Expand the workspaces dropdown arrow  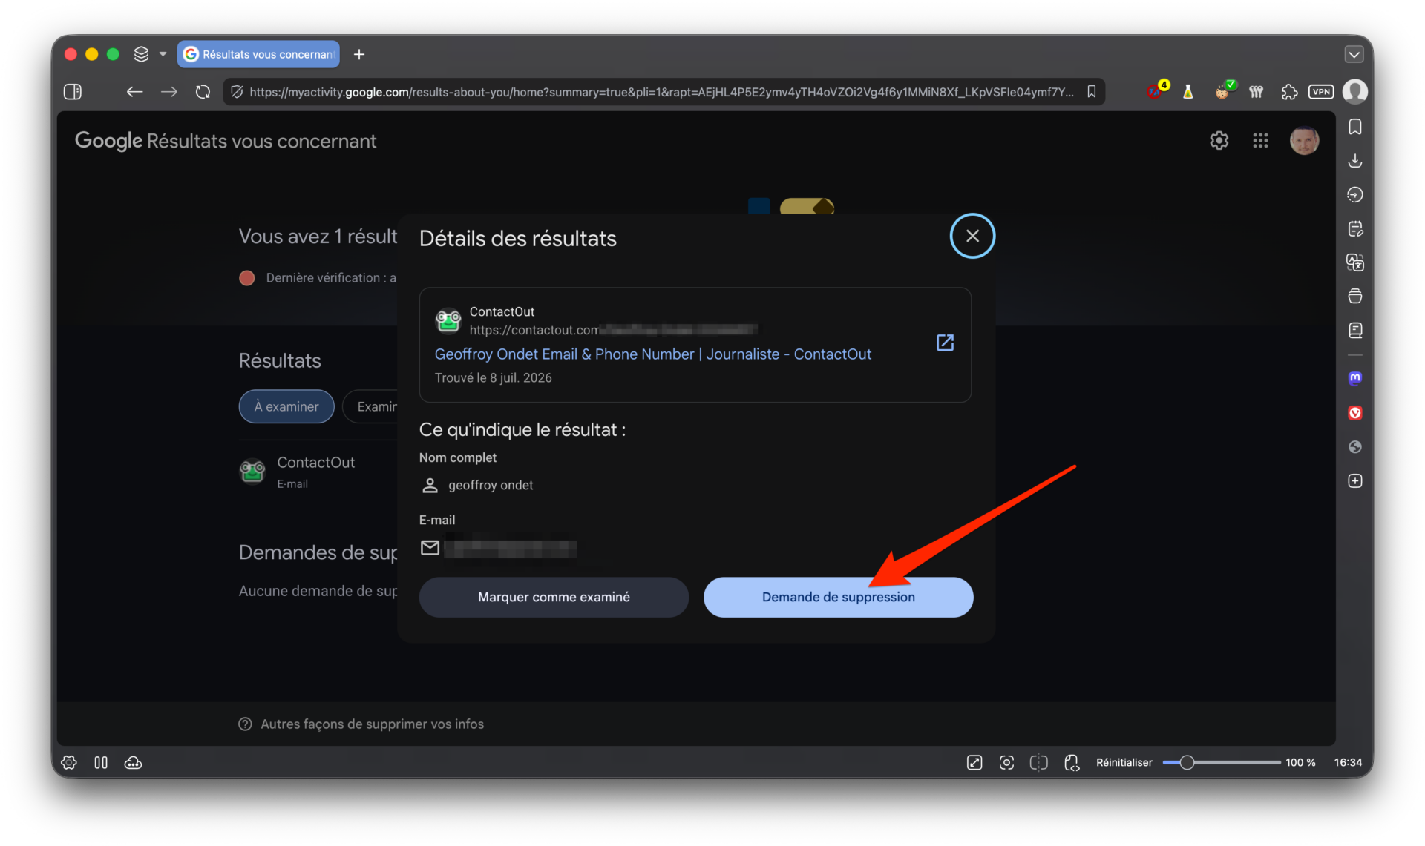point(163,54)
